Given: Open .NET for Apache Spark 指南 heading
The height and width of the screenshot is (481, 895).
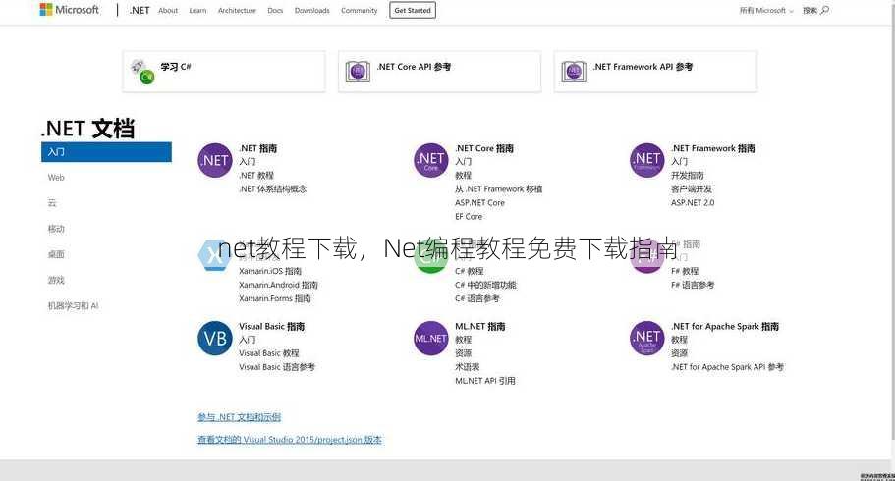Looking at the screenshot, I should 725,326.
